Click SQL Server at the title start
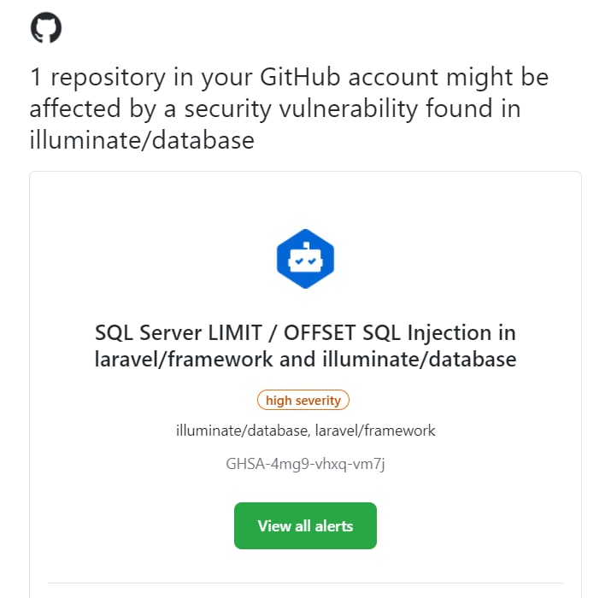611x598 pixels. point(149,333)
